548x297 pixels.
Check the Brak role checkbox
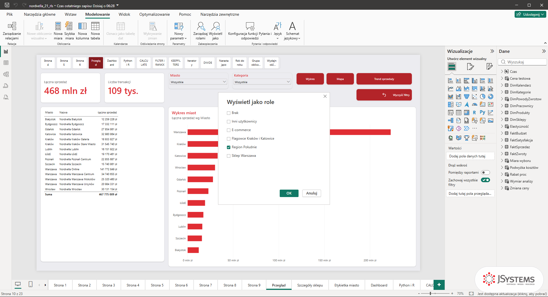point(229,113)
